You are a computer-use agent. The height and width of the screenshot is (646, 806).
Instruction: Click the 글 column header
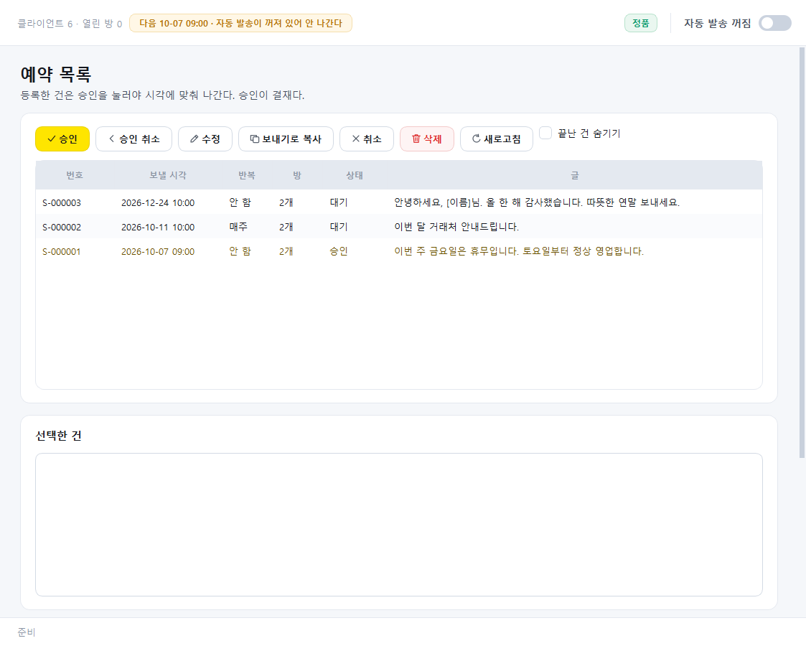[575, 175]
